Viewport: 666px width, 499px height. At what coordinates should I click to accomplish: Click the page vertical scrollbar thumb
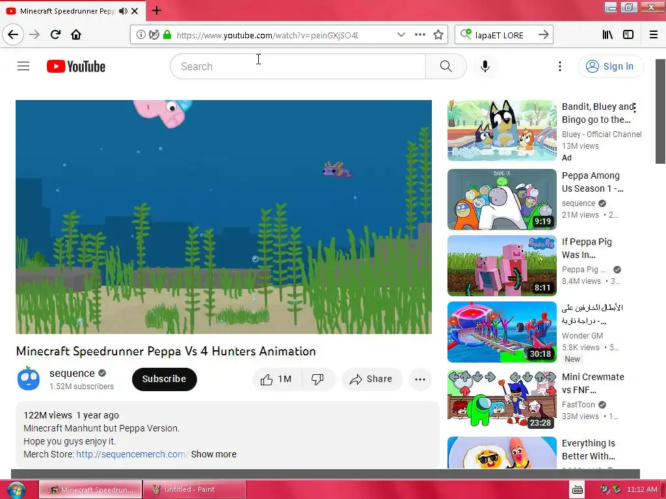click(x=660, y=111)
